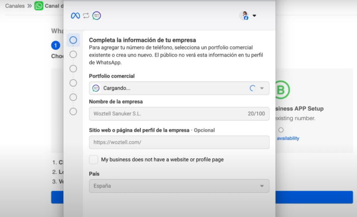The width and height of the screenshot is (357, 217).
Task: Open the Portfolio comercial dropdown showing Cargando
Action: coord(179,88)
